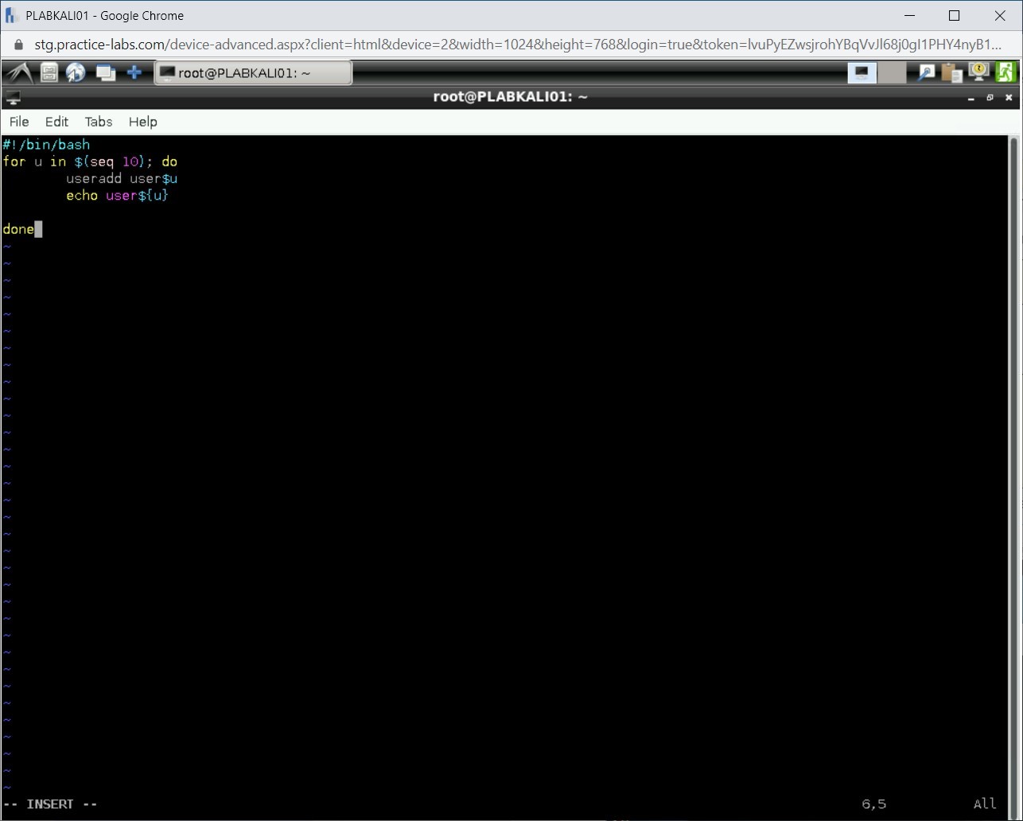Click the monitor power manager tray icon

[x=978, y=72]
